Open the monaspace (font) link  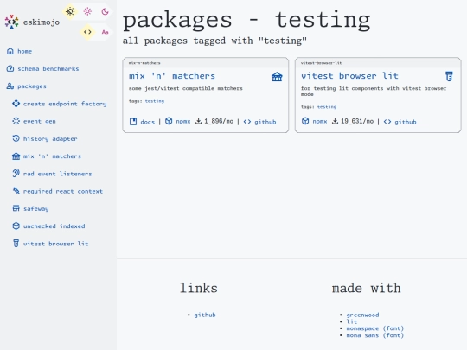[x=375, y=328]
